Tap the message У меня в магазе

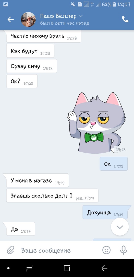tap(38, 180)
